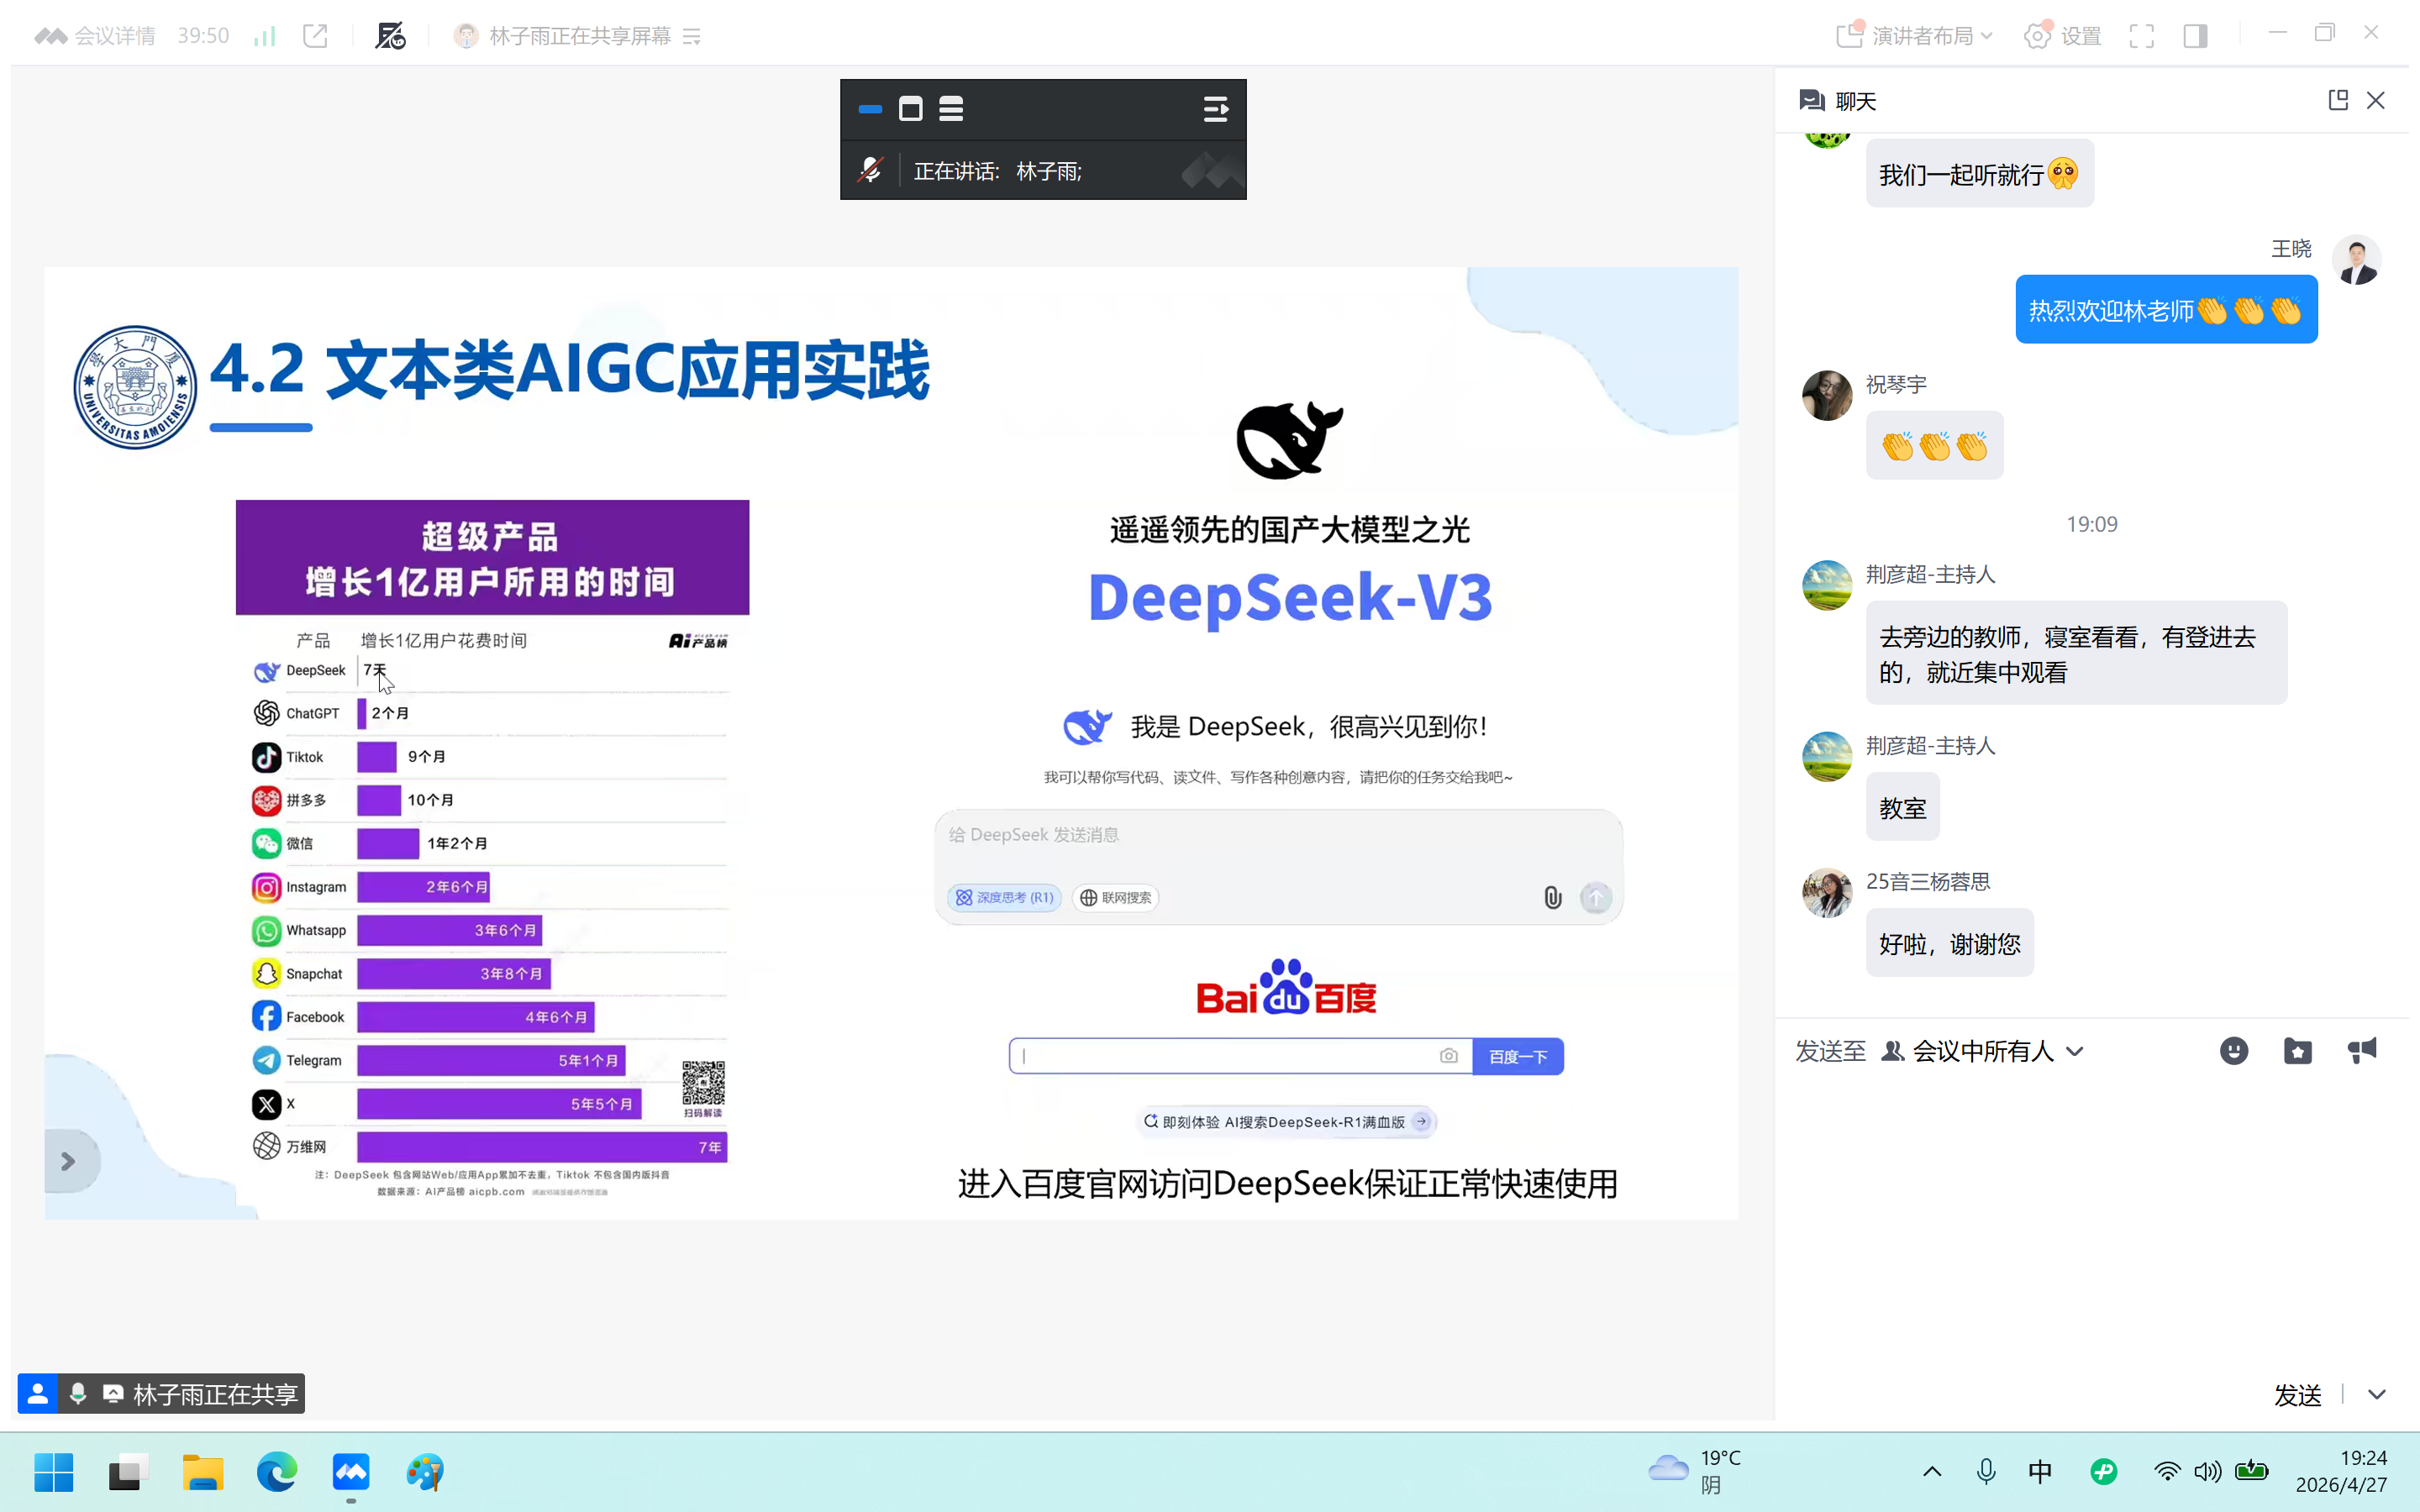This screenshot has height=1512, width=2420.
Task: Open the favorites folder icon in chat
Action: (2298, 1051)
